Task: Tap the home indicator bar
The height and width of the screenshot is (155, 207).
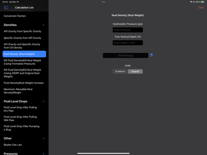Action: coord(103,153)
